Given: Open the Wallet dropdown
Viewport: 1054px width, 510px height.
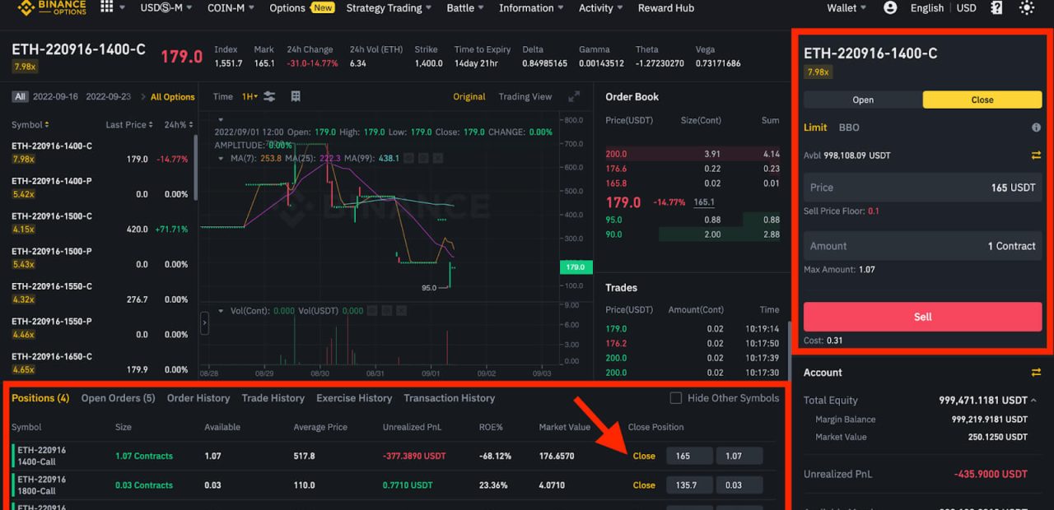Looking at the screenshot, I should click(x=845, y=7).
